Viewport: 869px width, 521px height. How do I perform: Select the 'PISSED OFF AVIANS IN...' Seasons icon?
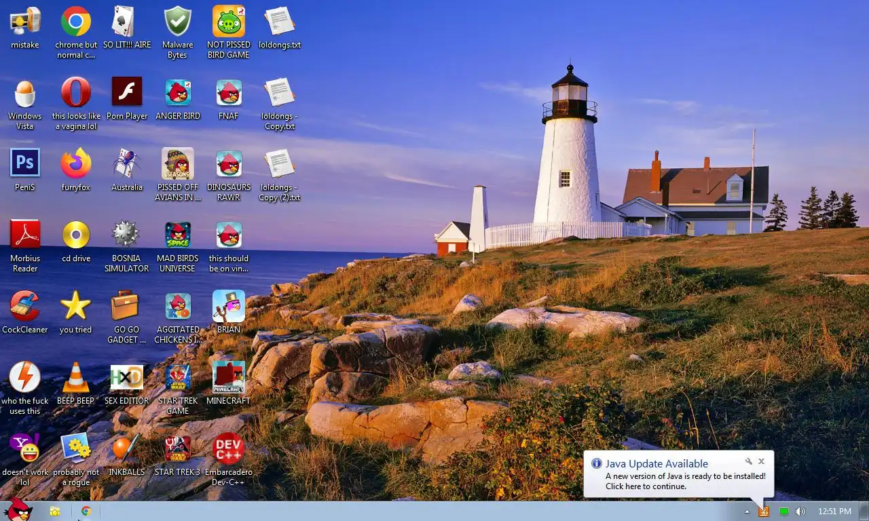click(178, 164)
